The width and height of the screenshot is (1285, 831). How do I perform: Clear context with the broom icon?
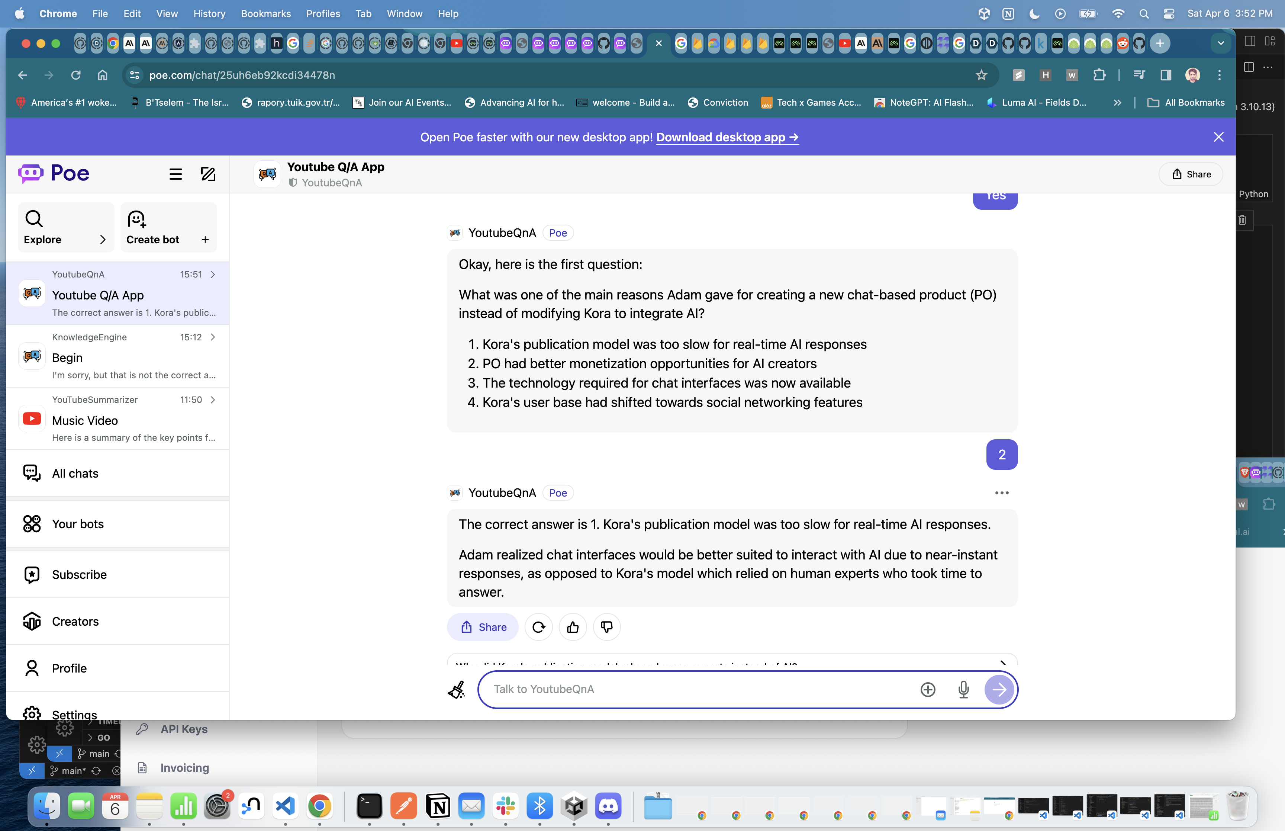coord(456,689)
